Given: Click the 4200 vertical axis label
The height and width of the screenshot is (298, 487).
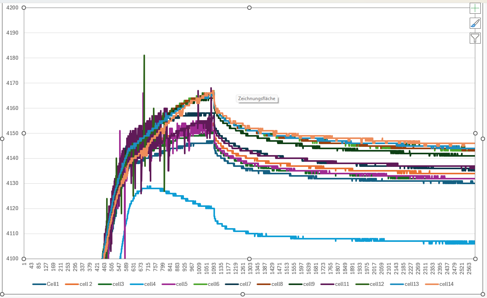Looking at the screenshot, I should coord(12,8).
